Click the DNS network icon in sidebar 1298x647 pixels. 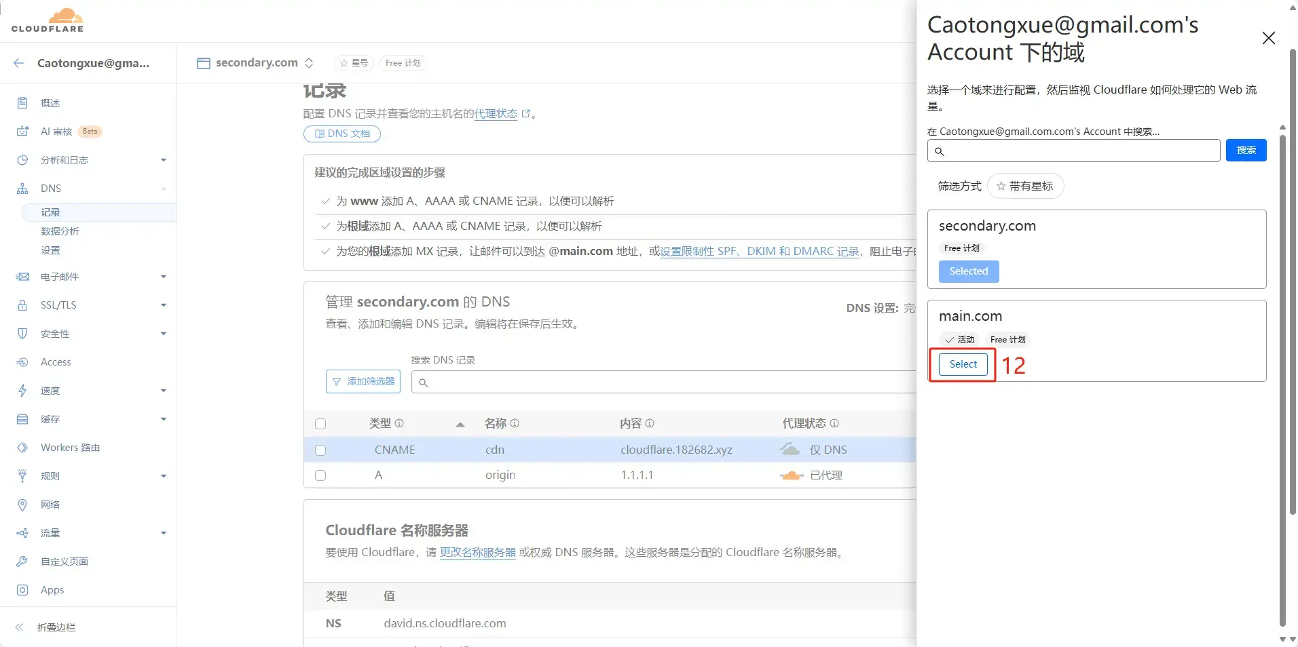tap(22, 189)
